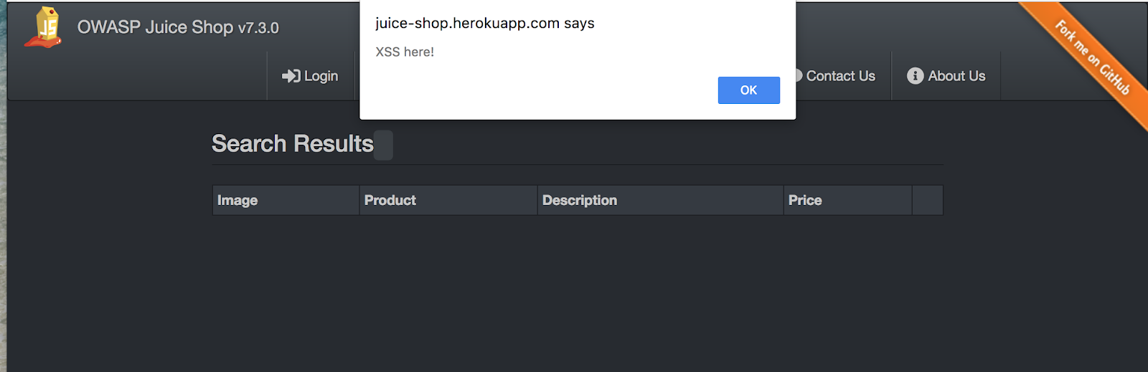Click the OWASP Juice Shop title

pos(155,27)
